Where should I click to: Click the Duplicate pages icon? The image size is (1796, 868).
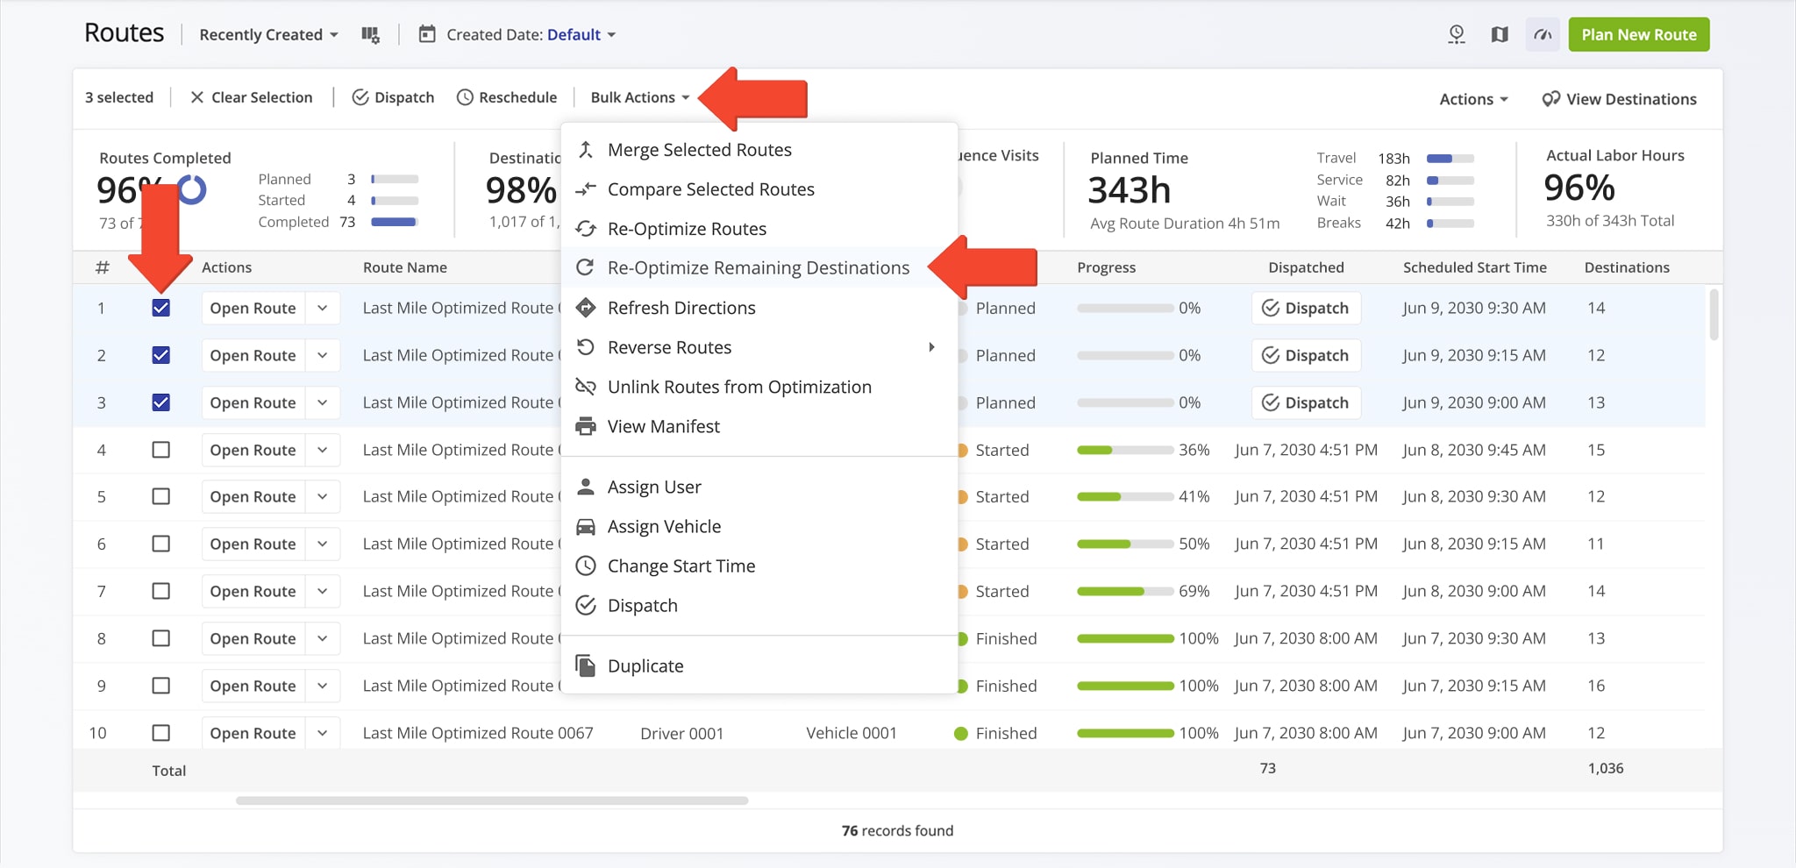pos(586,665)
